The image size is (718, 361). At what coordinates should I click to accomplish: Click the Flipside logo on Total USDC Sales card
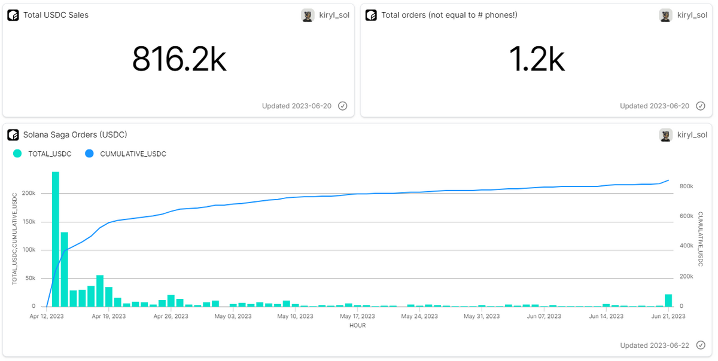tap(13, 16)
